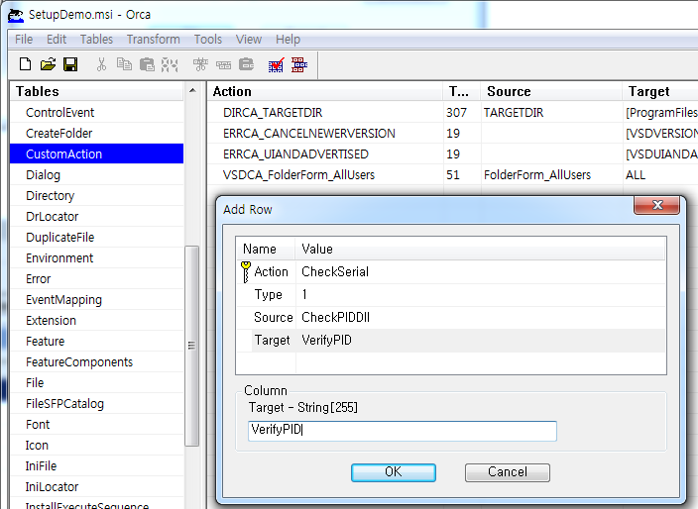Image resolution: width=698 pixels, height=509 pixels.
Task: Select the FileSFPCatalog table
Action: tap(96, 404)
